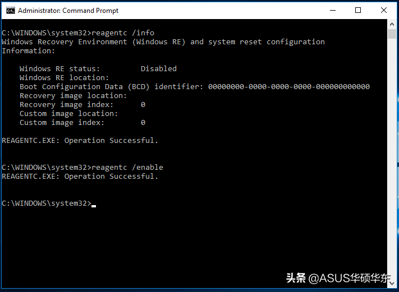
Task: Maximize the Command Prompt window
Action: 358,10
